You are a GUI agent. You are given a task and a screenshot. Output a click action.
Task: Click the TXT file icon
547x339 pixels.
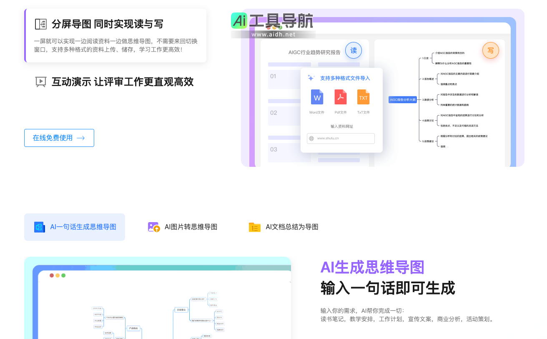pyautogui.click(x=363, y=97)
